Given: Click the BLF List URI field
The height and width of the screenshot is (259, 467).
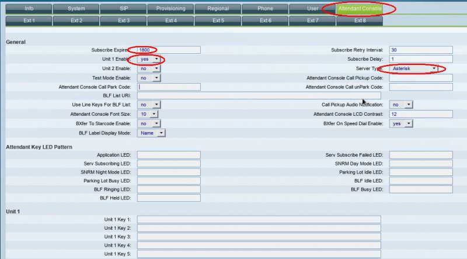Looking at the screenshot, I should point(259,95).
